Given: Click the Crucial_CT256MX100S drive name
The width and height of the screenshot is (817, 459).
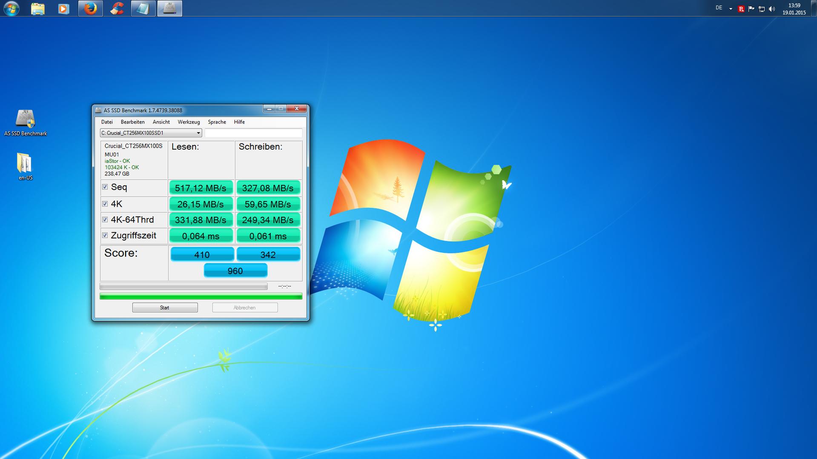Looking at the screenshot, I should (134, 146).
